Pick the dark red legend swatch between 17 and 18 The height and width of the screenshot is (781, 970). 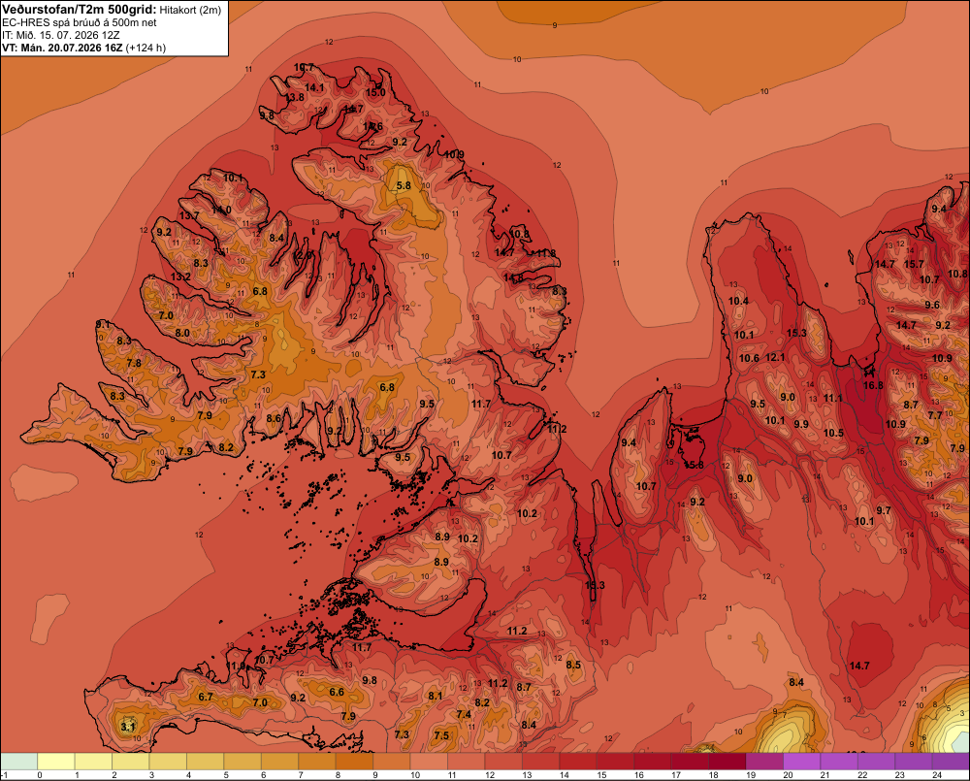click(690, 762)
